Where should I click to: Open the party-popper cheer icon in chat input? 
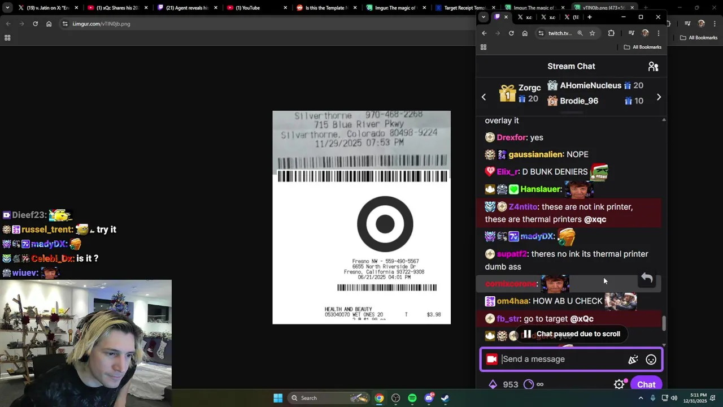pos(633,360)
